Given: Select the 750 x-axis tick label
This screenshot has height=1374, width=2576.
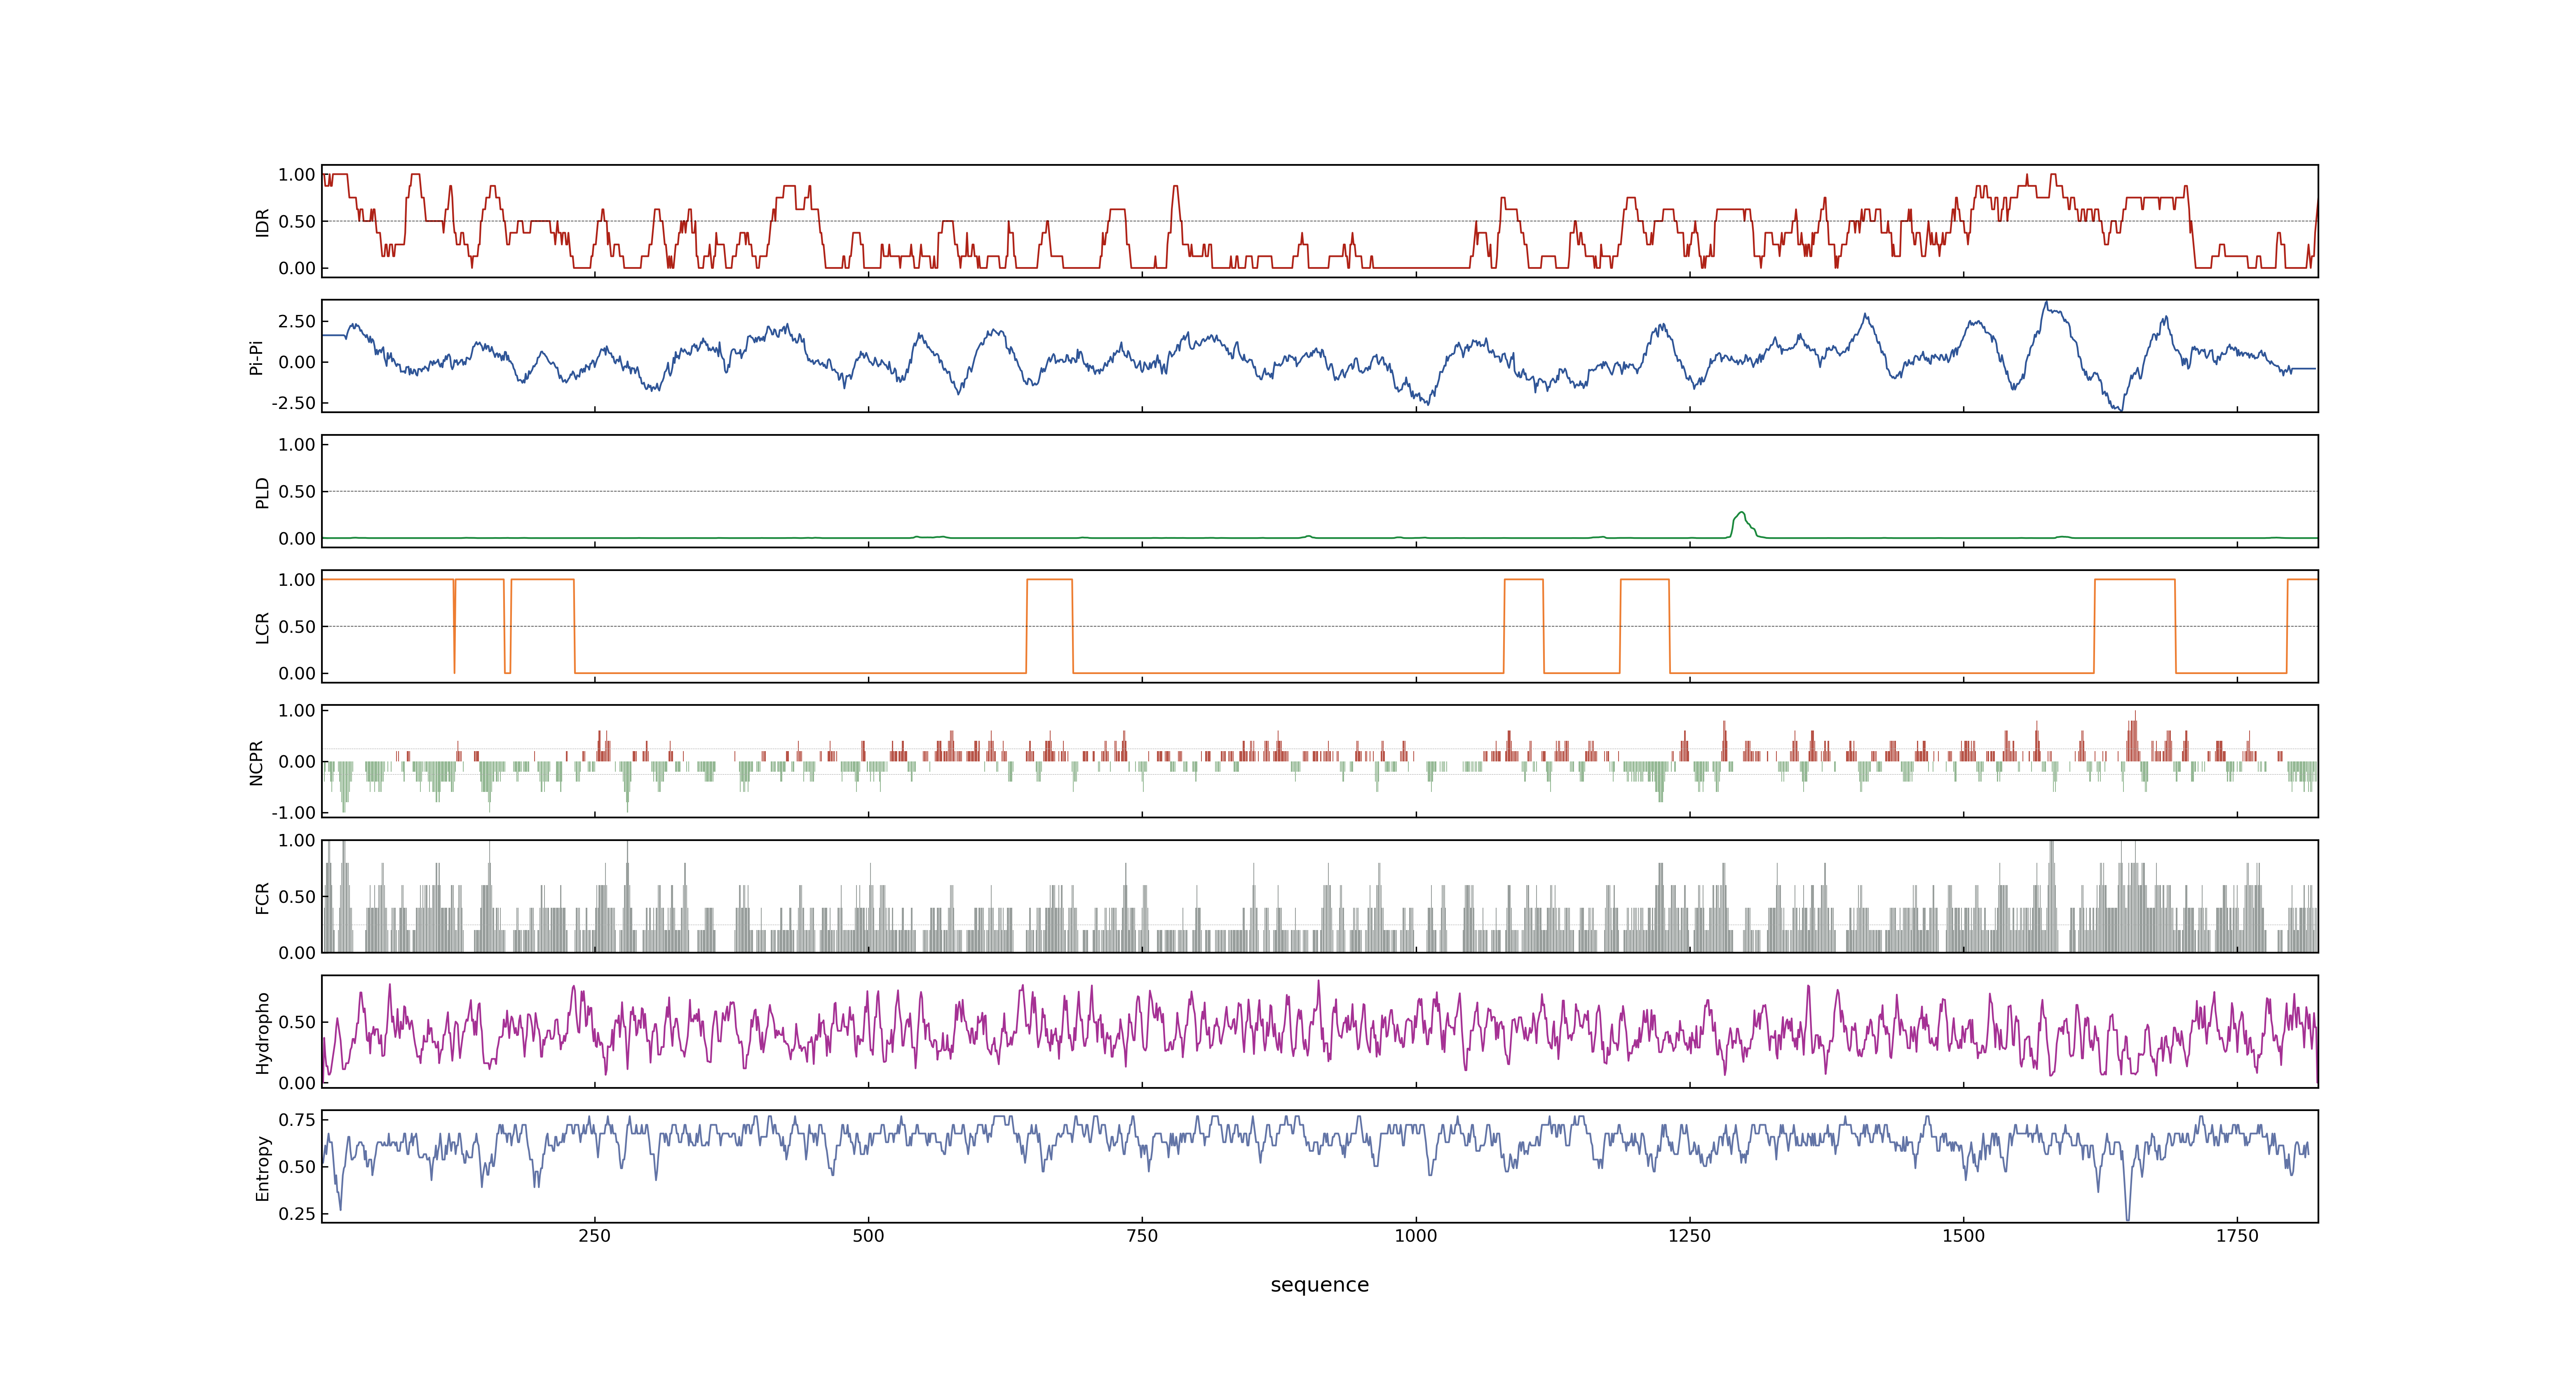Looking at the screenshot, I should click(x=1142, y=1236).
